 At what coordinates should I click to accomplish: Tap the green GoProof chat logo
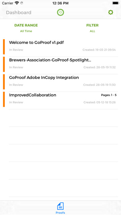coord(60,12)
